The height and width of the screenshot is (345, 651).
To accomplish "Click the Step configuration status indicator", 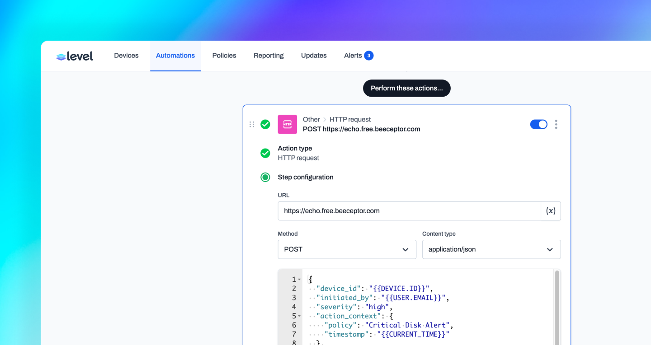I will pos(265,177).
